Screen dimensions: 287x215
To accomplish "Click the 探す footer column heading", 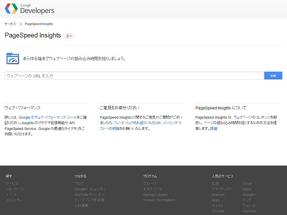I will [9, 176].
